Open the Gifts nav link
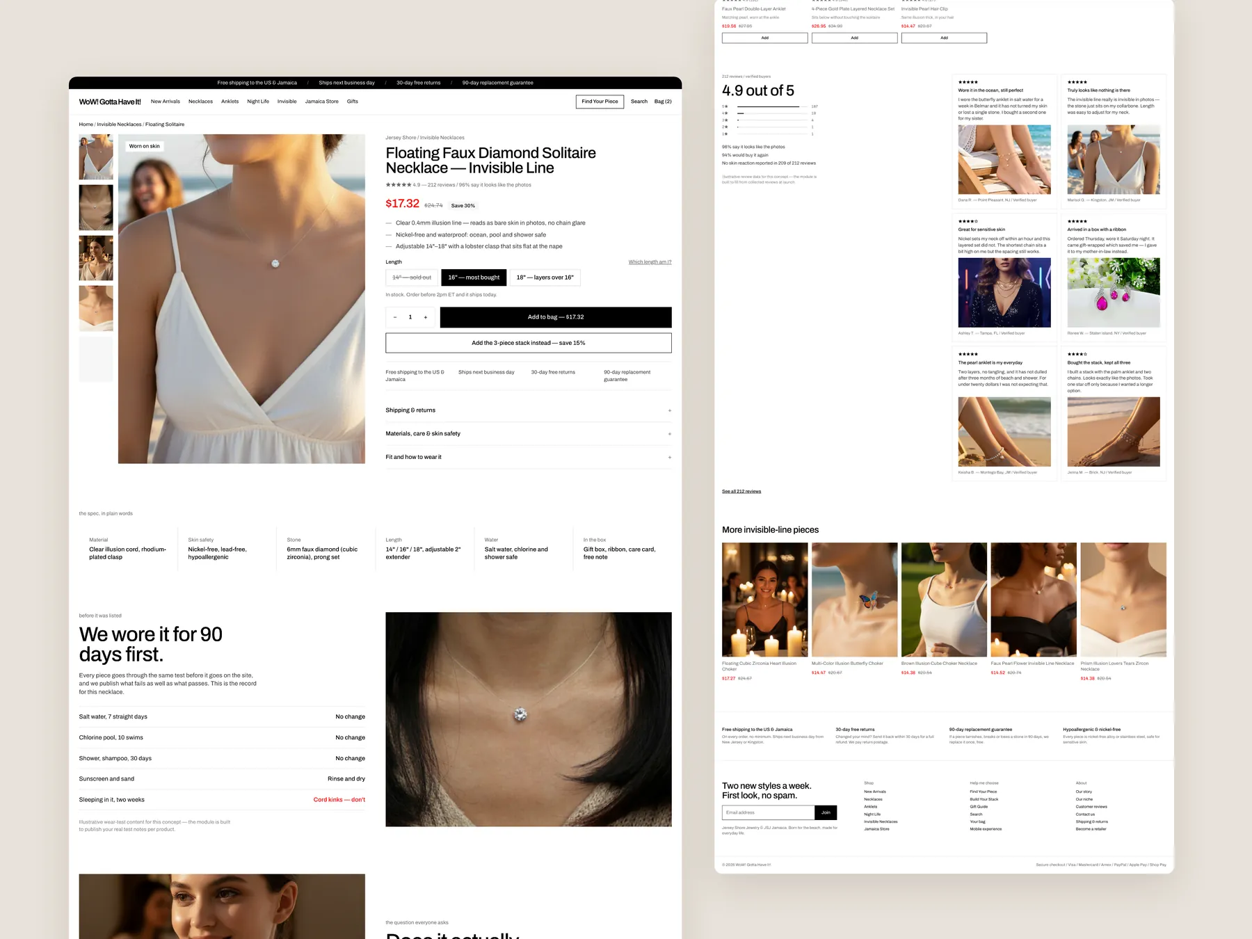Image resolution: width=1252 pixels, height=939 pixels. click(x=353, y=102)
